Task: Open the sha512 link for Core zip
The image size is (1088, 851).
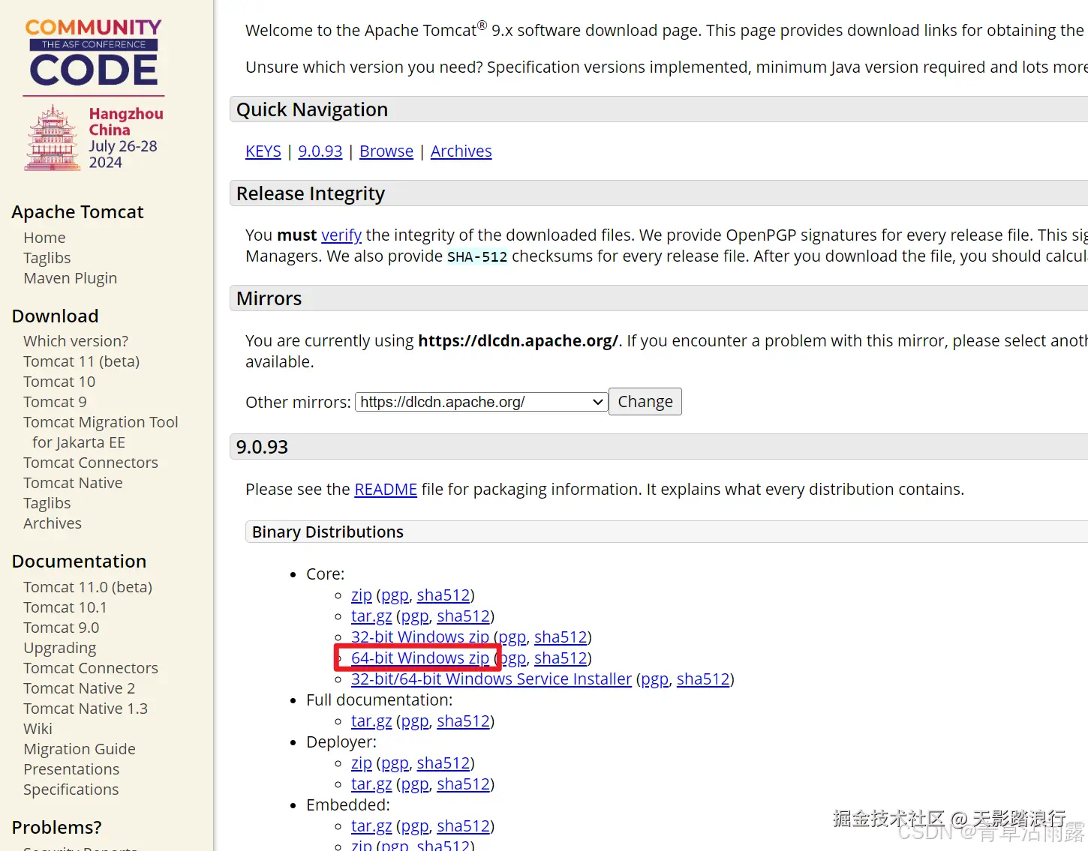Action: (443, 595)
